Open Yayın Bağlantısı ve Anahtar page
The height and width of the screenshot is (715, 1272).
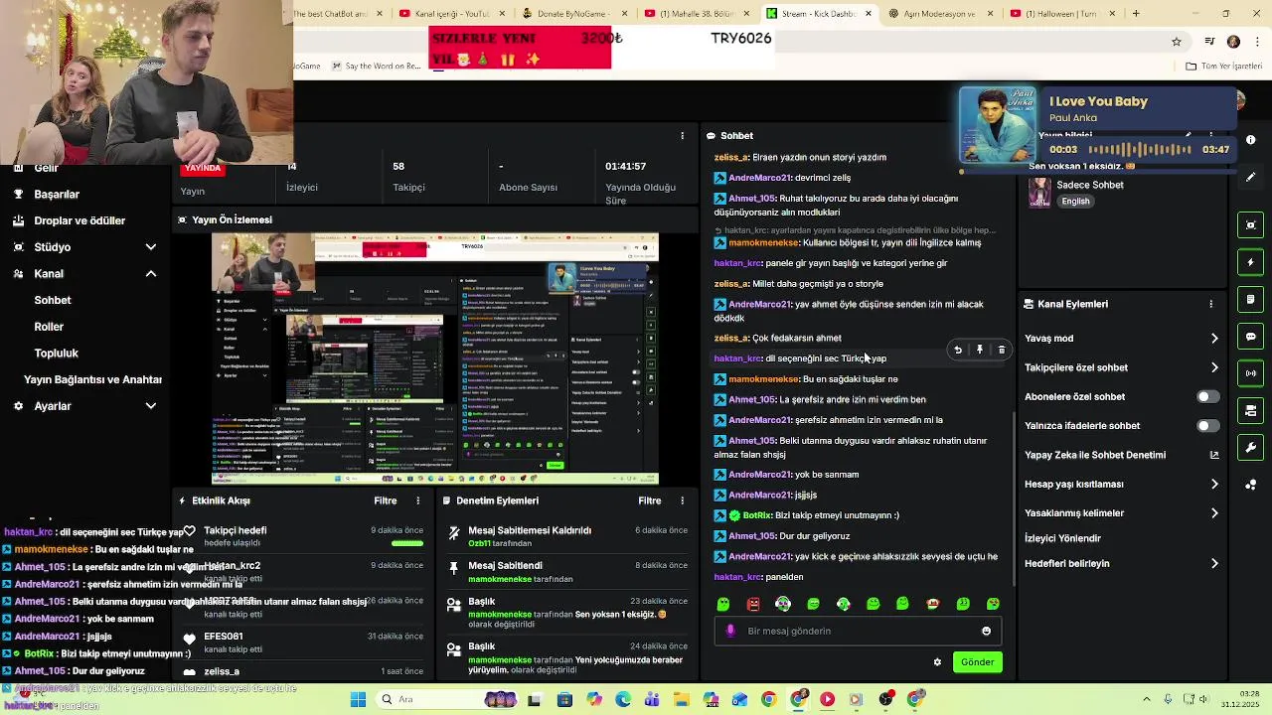[93, 379]
